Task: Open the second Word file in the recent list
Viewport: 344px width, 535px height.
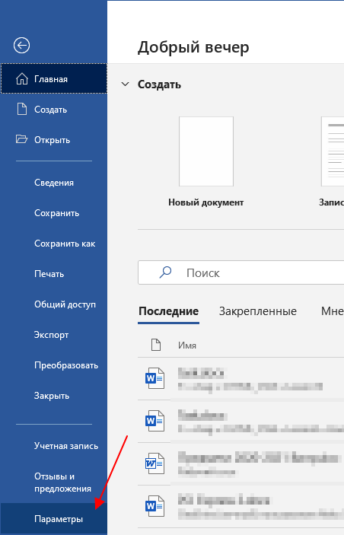Action: click(x=241, y=422)
